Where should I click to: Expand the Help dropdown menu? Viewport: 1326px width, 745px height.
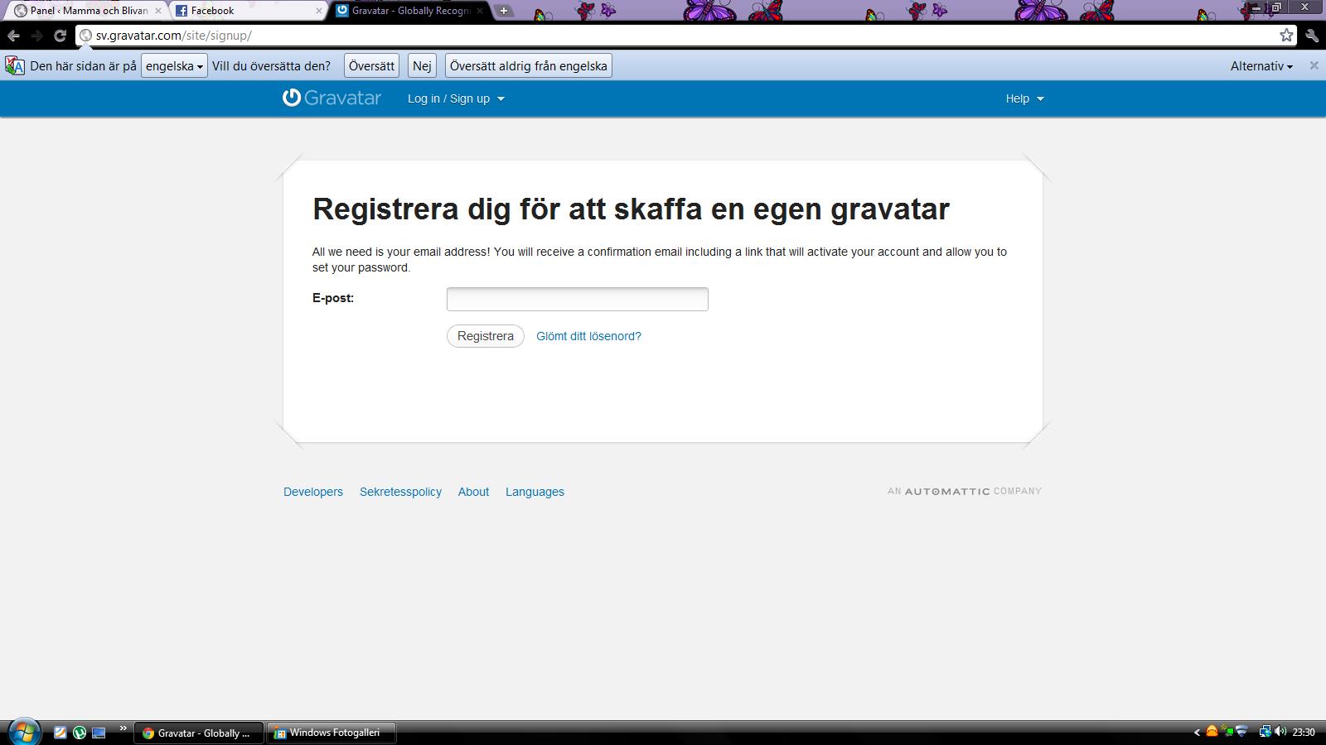pyautogui.click(x=1024, y=99)
